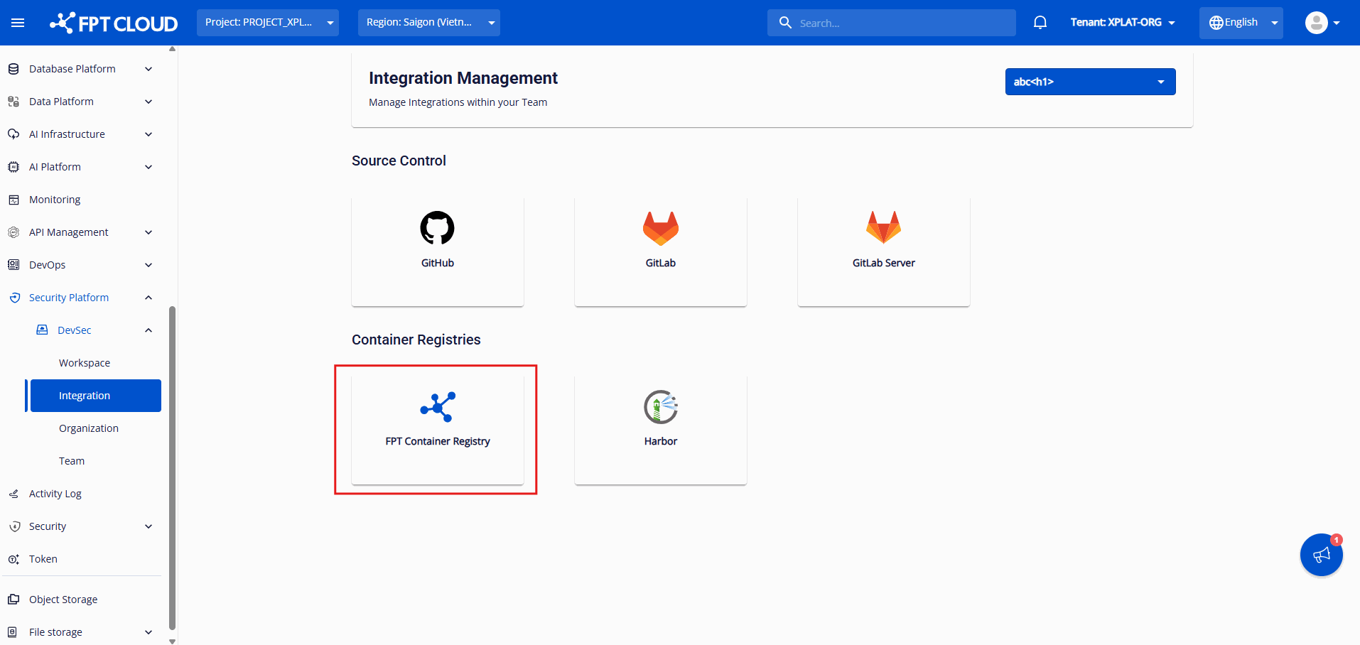The width and height of the screenshot is (1360, 645).
Task: Click the Database Platform sidebar icon
Action: pyautogui.click(x=14, y=69)
